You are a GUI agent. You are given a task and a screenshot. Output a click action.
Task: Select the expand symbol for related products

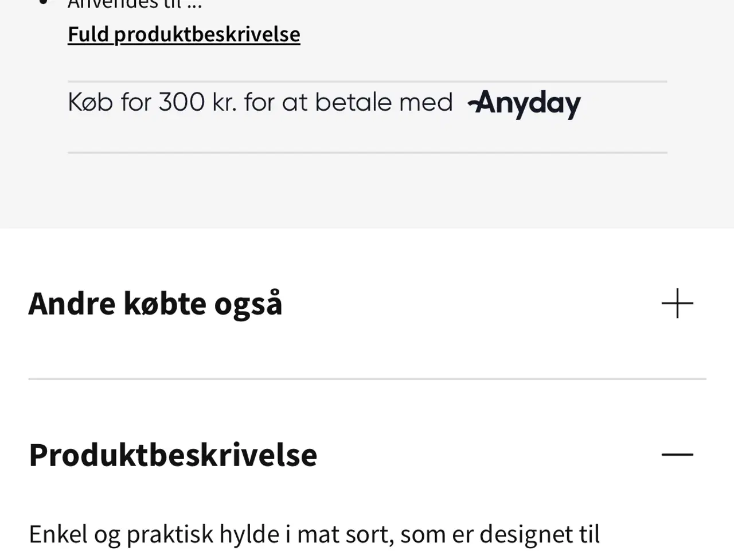[x=677, y=303]
